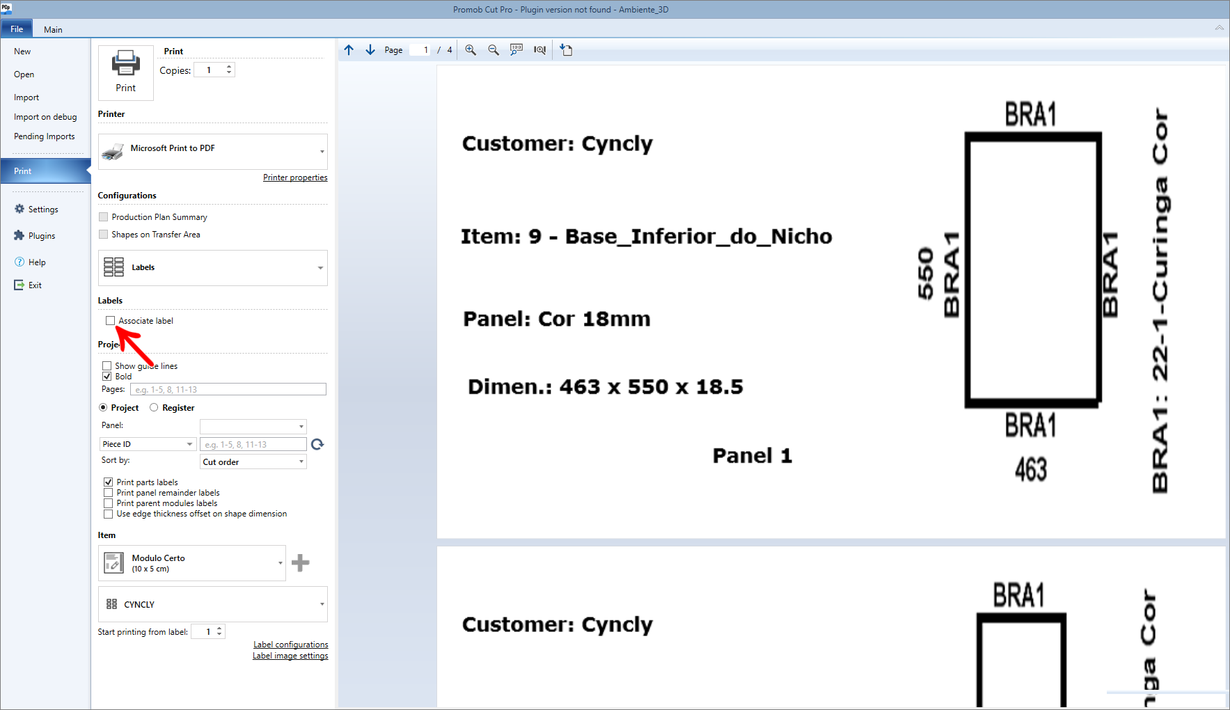Viewport: 1230px width, 710px height.
Task: Open Printer properties link
Action: point(295,177)
